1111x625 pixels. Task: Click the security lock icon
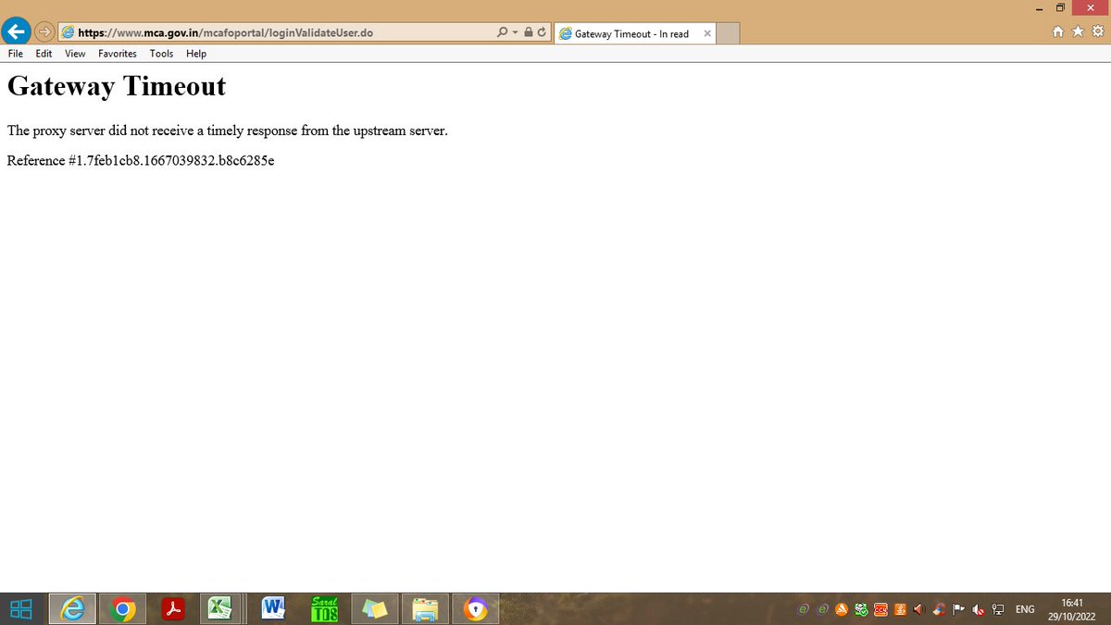(x=528, y=32)
